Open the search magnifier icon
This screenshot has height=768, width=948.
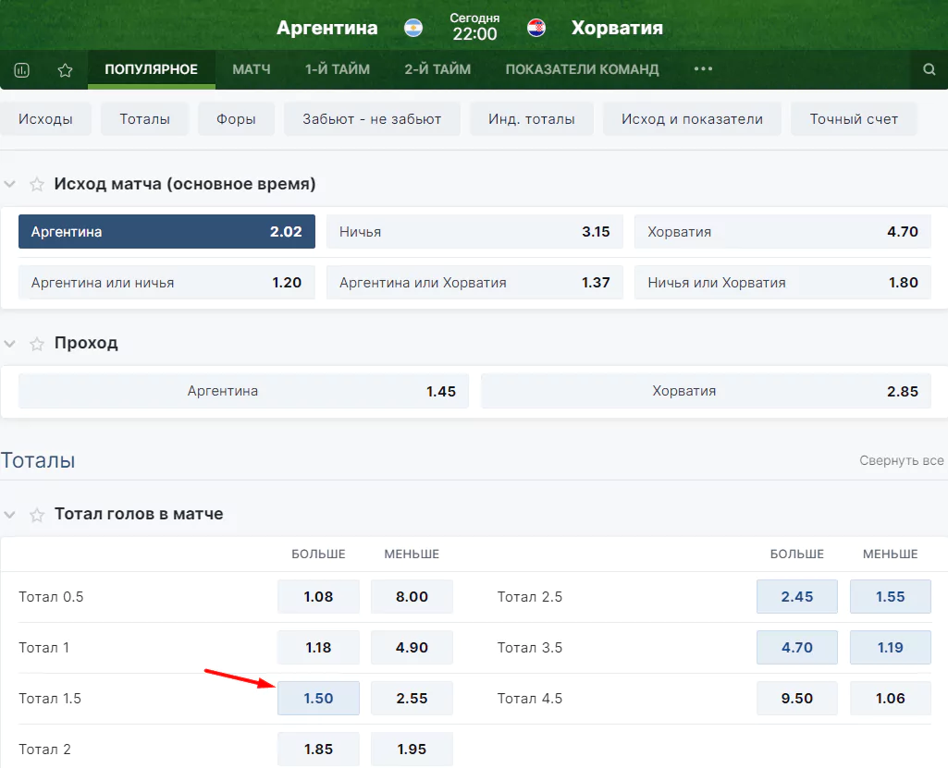coord(930,69)
